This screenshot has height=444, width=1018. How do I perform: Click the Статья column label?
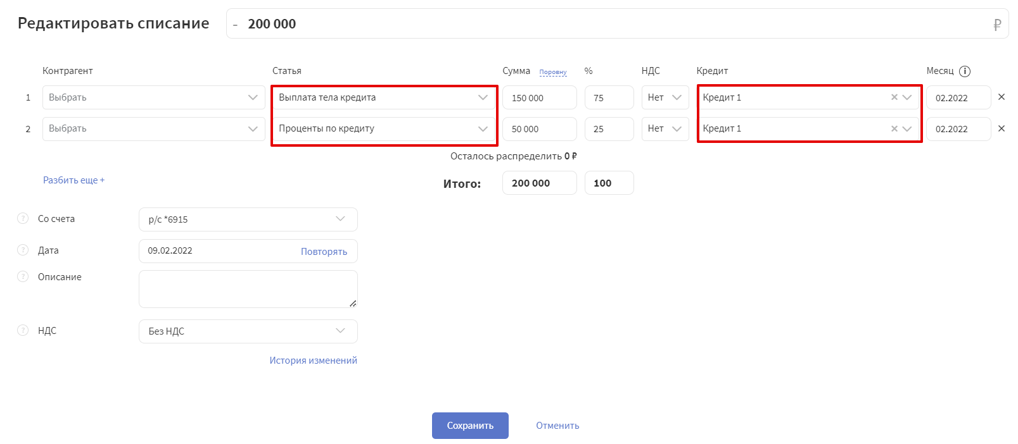click(x=287, y=71)
